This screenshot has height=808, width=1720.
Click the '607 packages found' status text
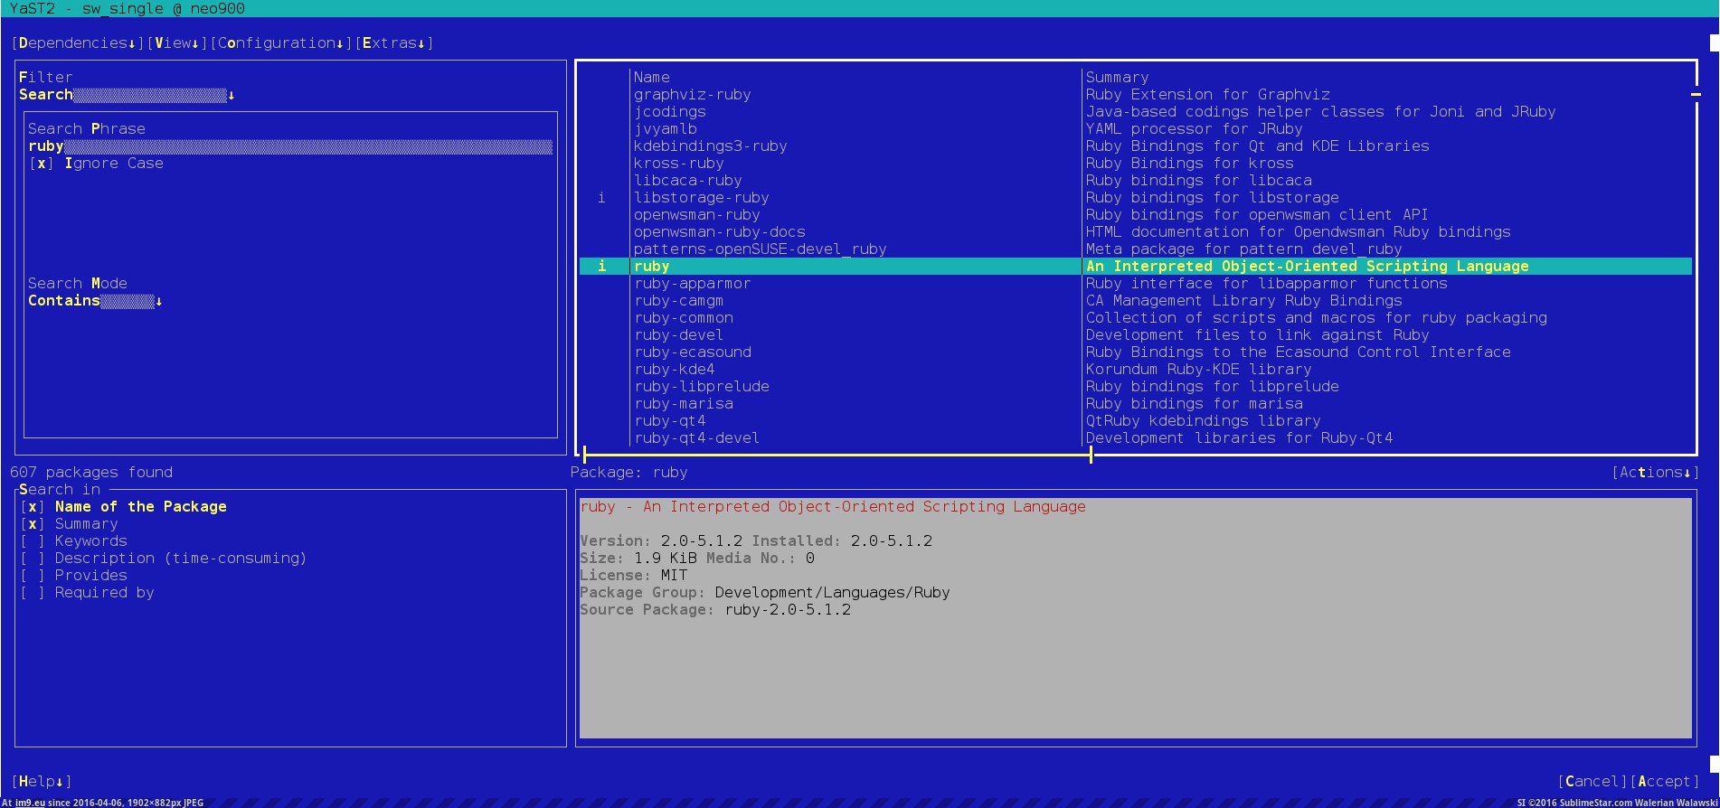pos(91,473)
